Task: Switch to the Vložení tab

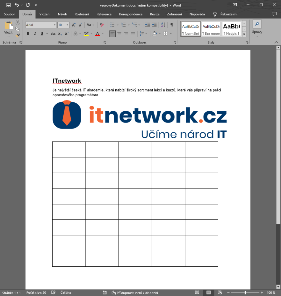Action: pos(45,14)
